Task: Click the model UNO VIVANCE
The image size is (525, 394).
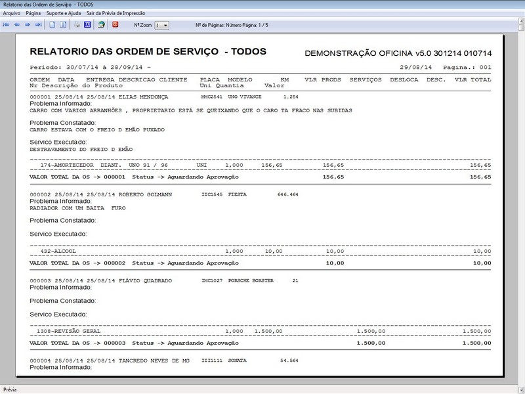Action: tap(245, 97)
